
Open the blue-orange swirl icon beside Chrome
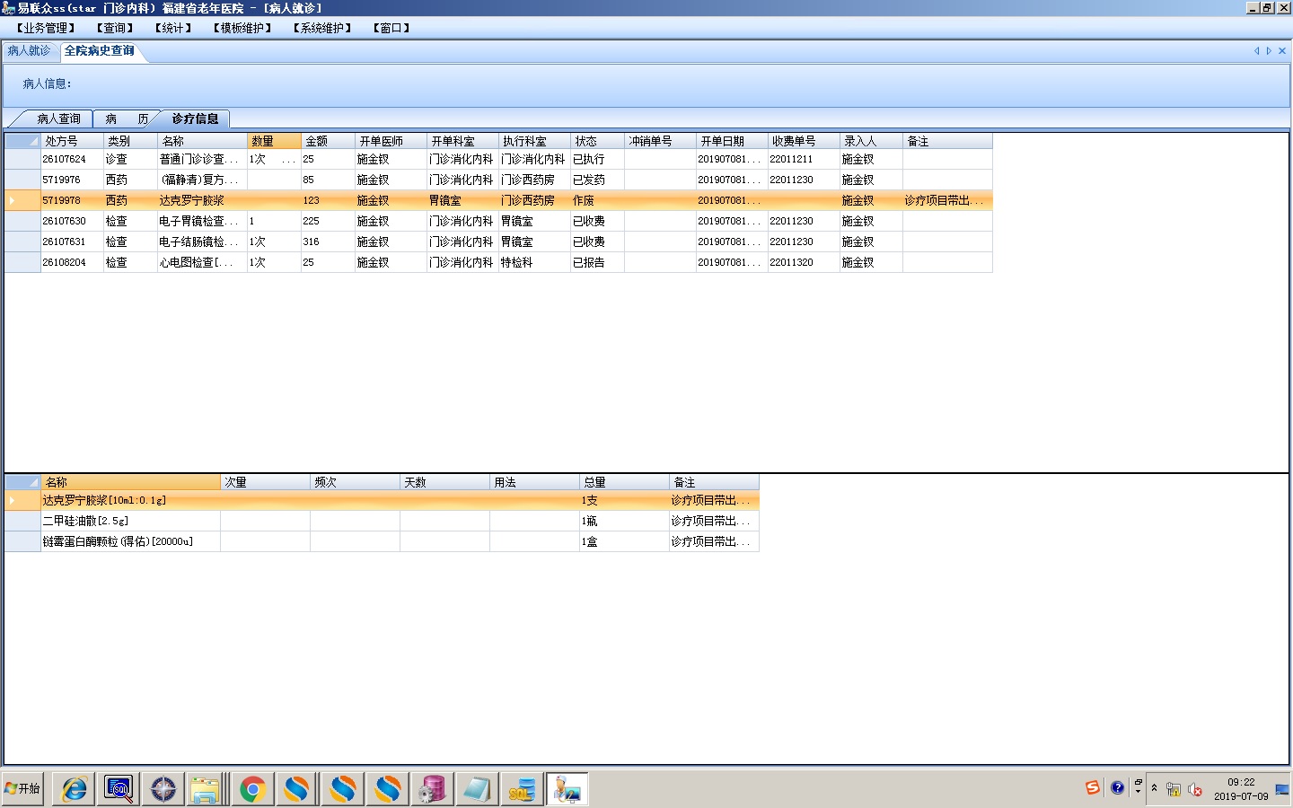pos(297,789)
